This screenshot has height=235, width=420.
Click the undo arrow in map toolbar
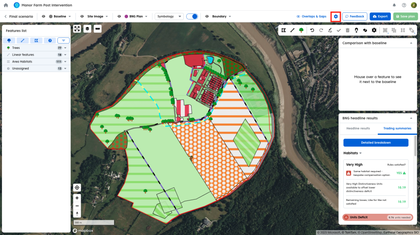pyautogui.click(x=312, y=30)
